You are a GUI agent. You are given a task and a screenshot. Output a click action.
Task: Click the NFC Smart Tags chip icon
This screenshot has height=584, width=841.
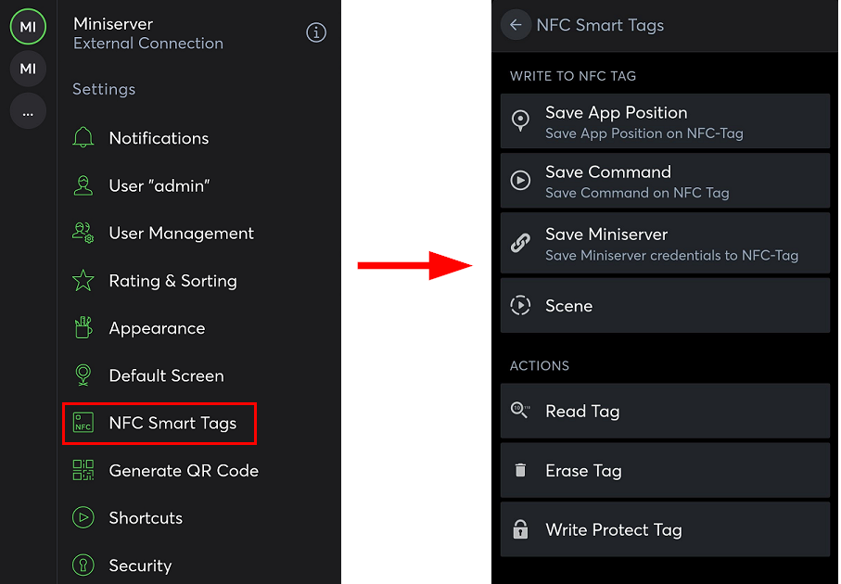(83, 424)
